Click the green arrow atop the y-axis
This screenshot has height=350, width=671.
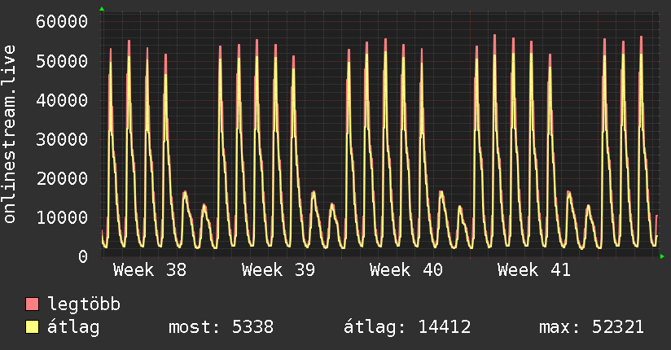pos(102,9)
